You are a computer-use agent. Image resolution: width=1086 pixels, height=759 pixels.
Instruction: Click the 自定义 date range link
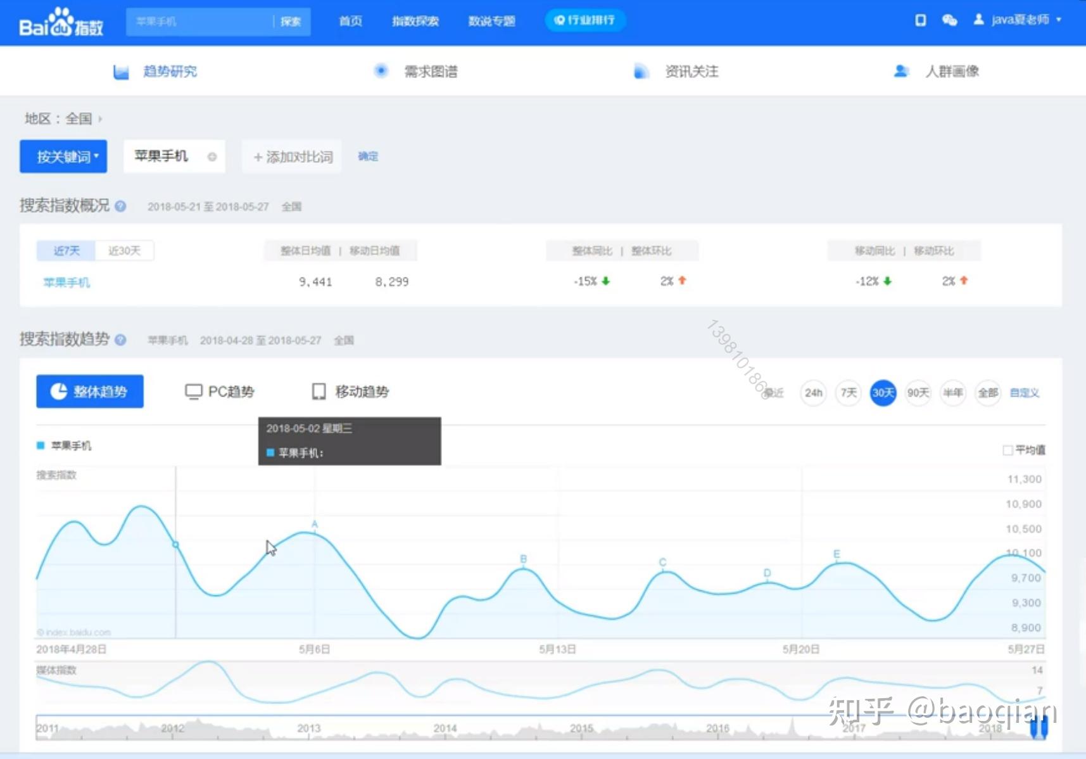(1025, 393)
